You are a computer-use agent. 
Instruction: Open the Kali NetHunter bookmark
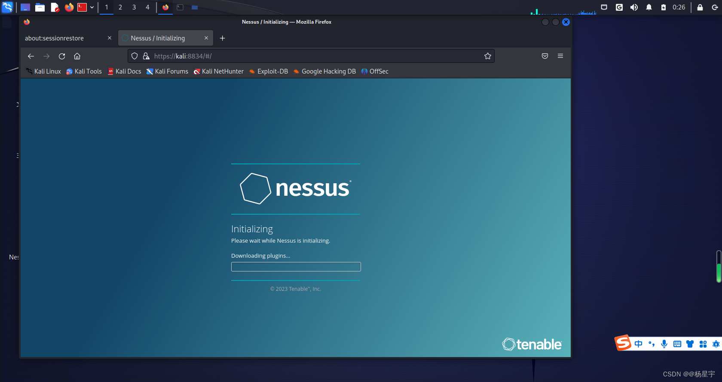[218, 71]
